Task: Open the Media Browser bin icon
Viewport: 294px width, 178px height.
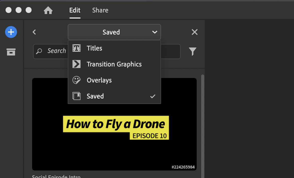Action: coord(11,52)
